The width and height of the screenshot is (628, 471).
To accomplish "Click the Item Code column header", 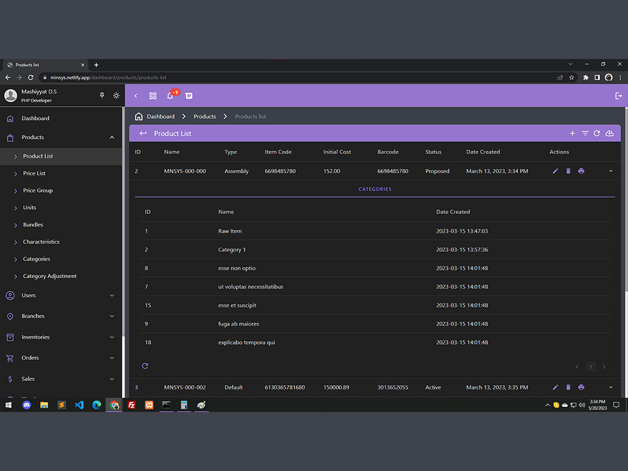I will (x=278, y=152).
